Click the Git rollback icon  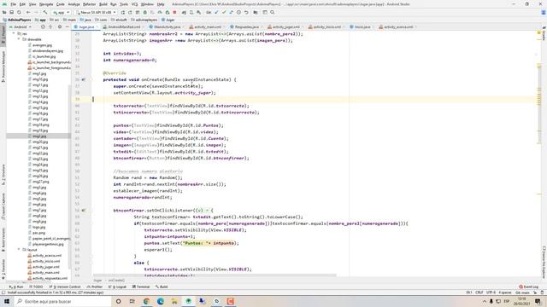coord(246,12)
